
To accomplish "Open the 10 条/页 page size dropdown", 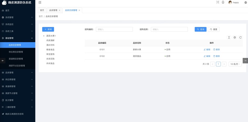I will (x=235, y=64).
